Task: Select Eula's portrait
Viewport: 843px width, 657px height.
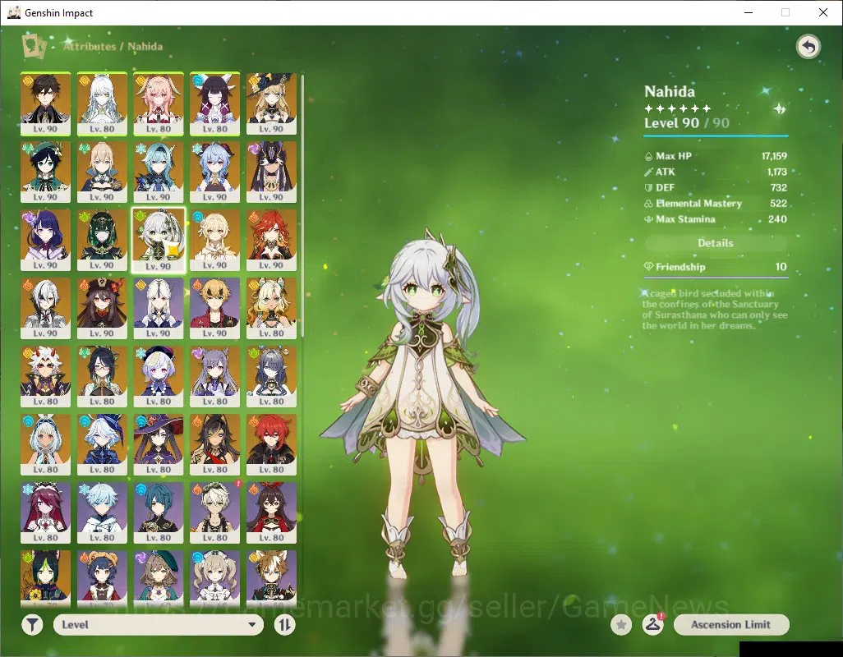Action: 159,172
